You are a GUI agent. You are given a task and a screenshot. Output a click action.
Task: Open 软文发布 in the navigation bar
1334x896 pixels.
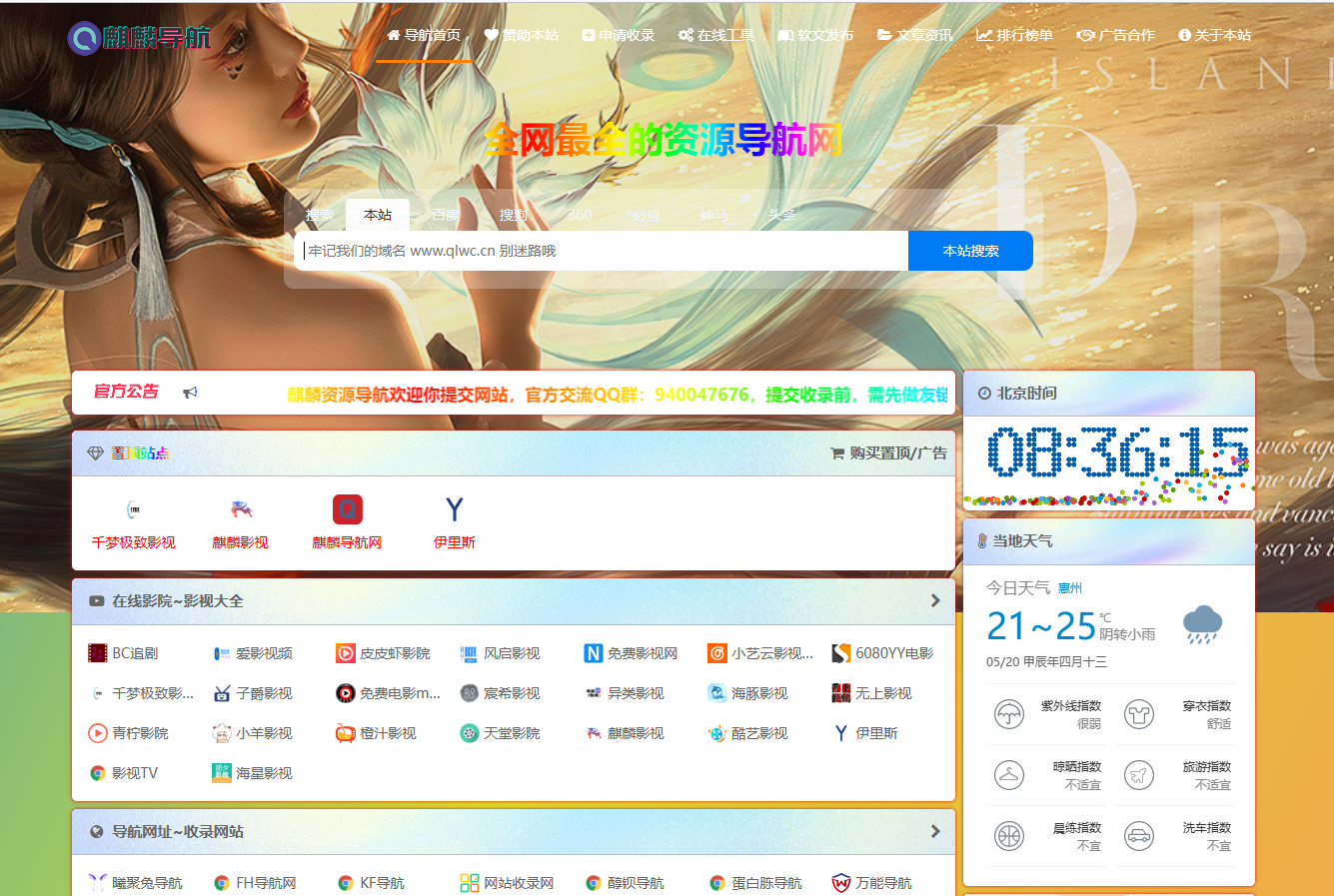pyautogui.click(x=816, y=35)
